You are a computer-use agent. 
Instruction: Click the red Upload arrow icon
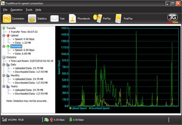8,35
